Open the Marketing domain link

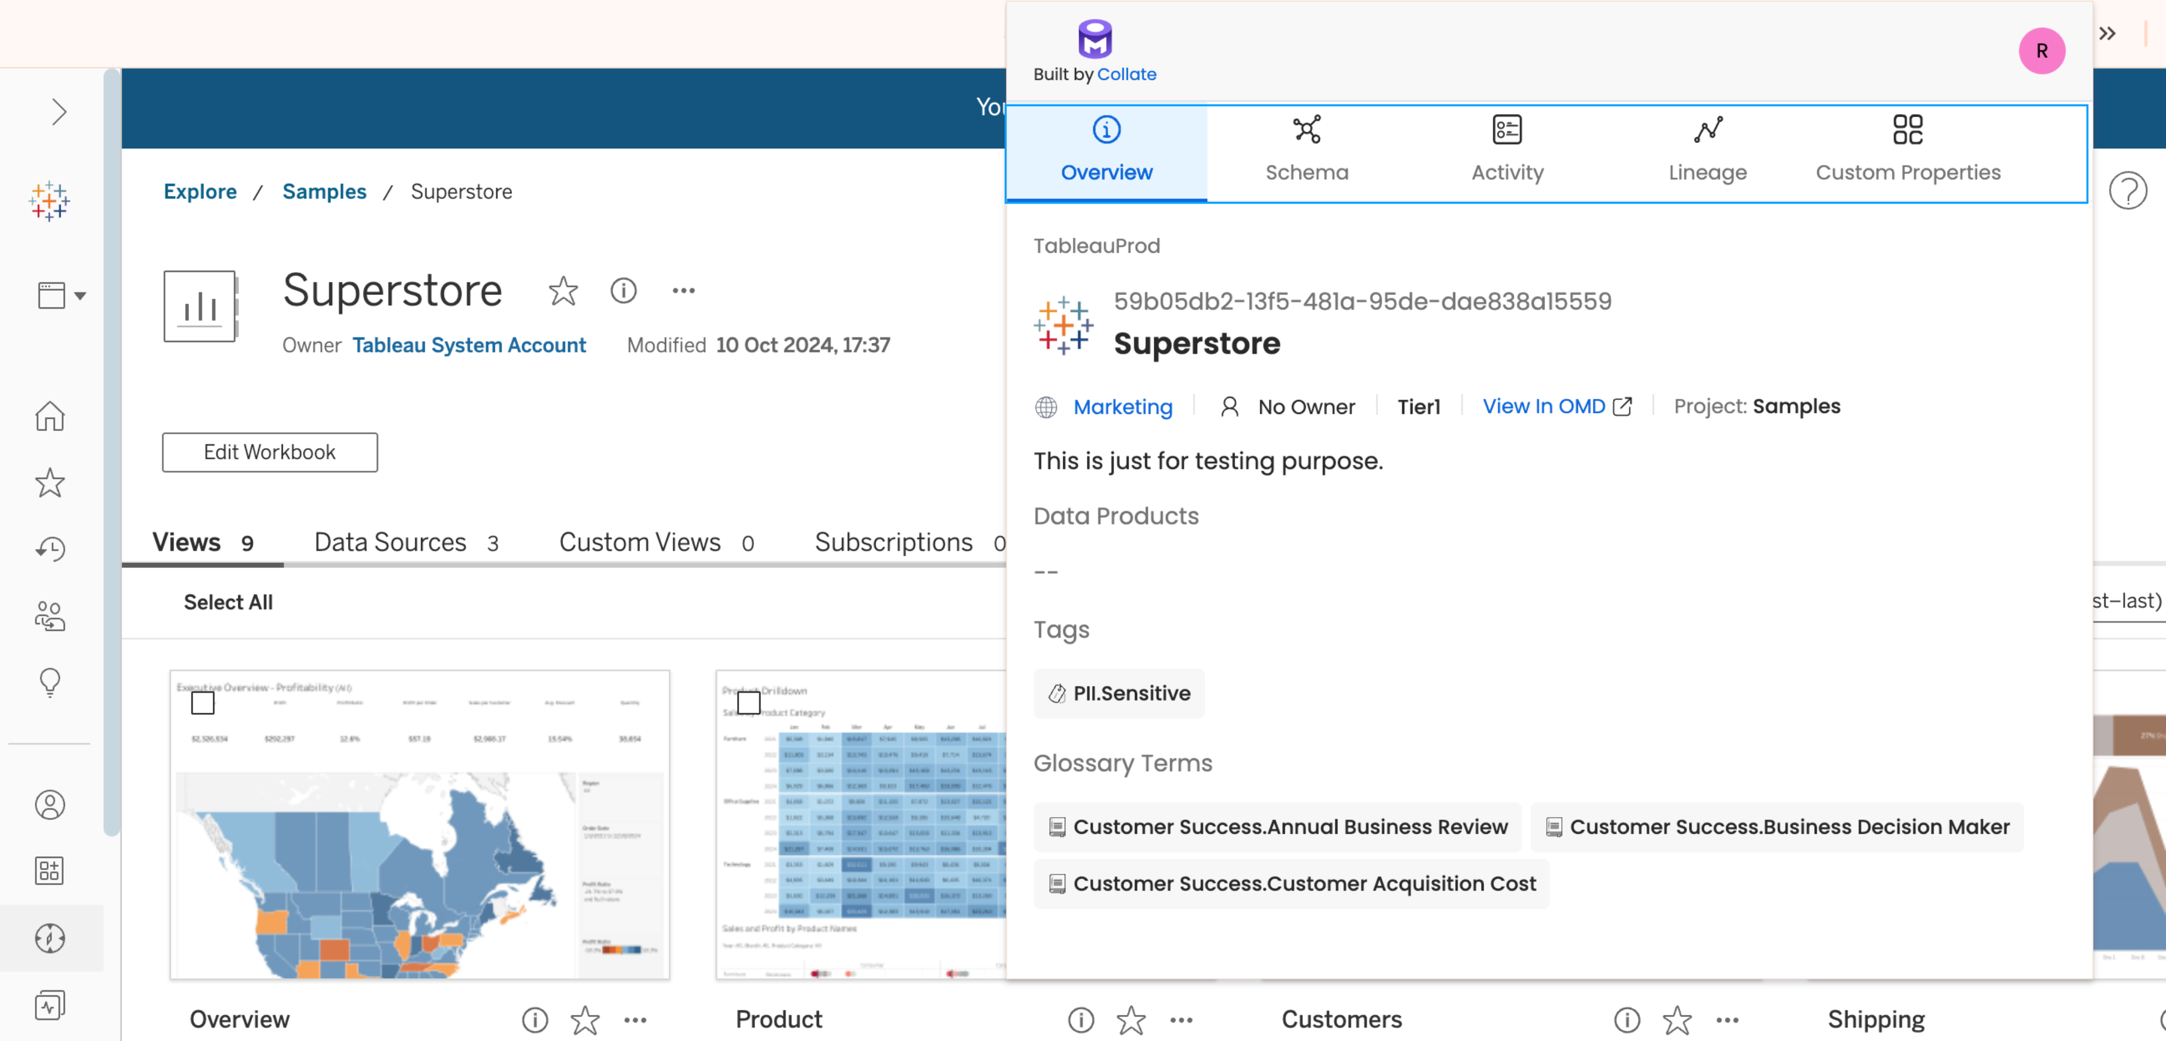[1123, 407]
